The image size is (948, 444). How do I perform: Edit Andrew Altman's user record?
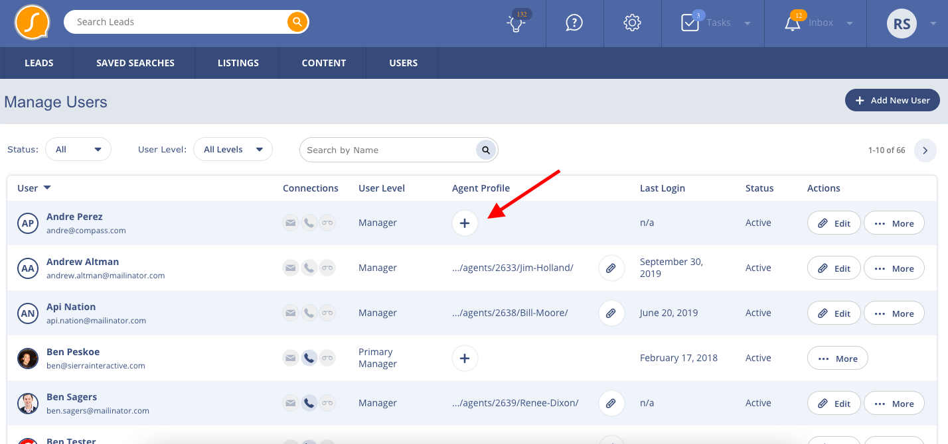point(834,268)
